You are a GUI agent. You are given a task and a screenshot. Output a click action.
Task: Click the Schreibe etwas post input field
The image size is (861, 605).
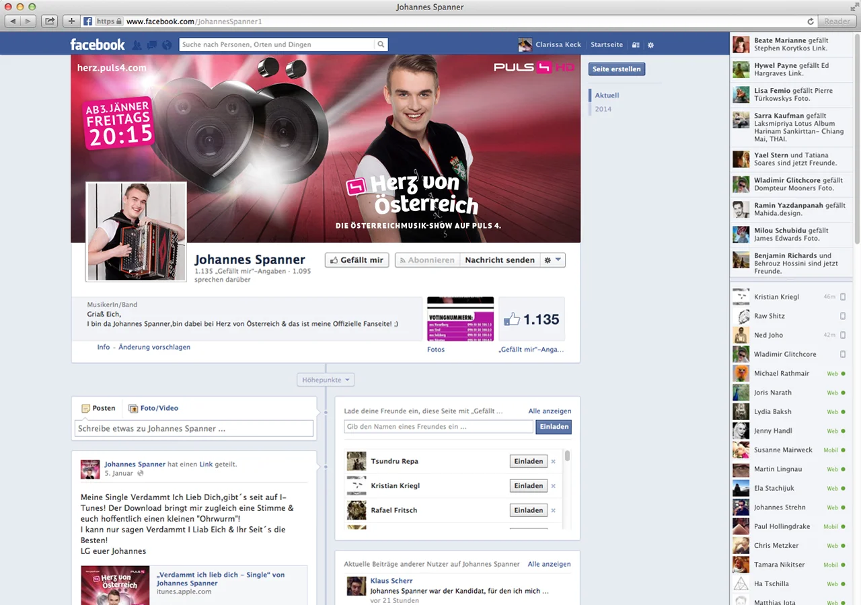coord(194,429)
